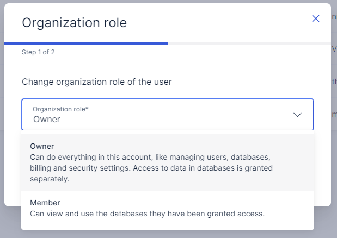Screen dimensions: 337x238
Task: Click 'Change organization role of the user' text
Action: click(97, 82)
